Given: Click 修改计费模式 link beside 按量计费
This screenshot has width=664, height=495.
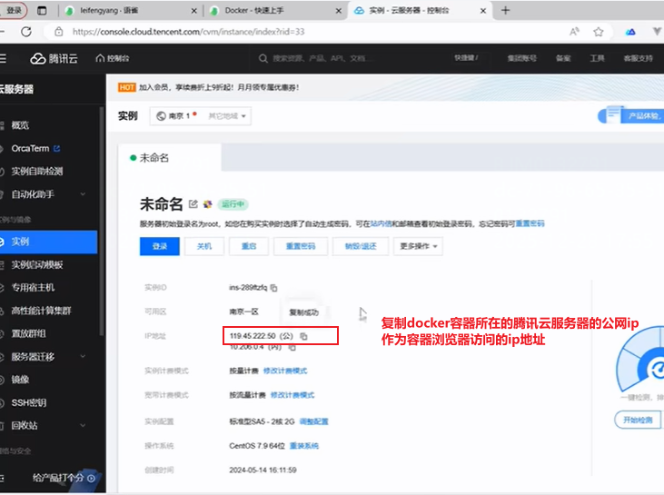Looking at the screenshot, I should 285,371.
